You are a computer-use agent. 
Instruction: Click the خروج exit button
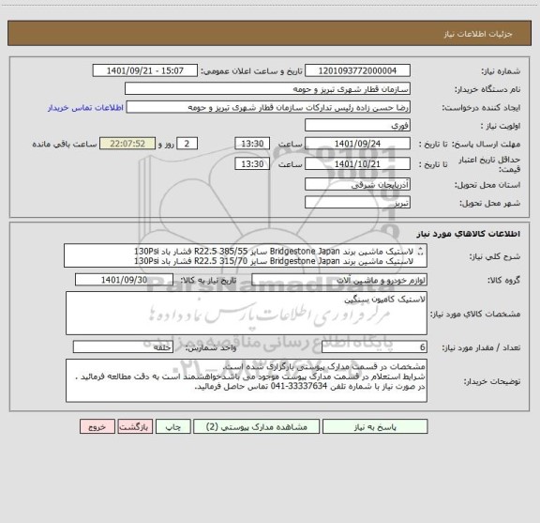[x=97, y=426]
